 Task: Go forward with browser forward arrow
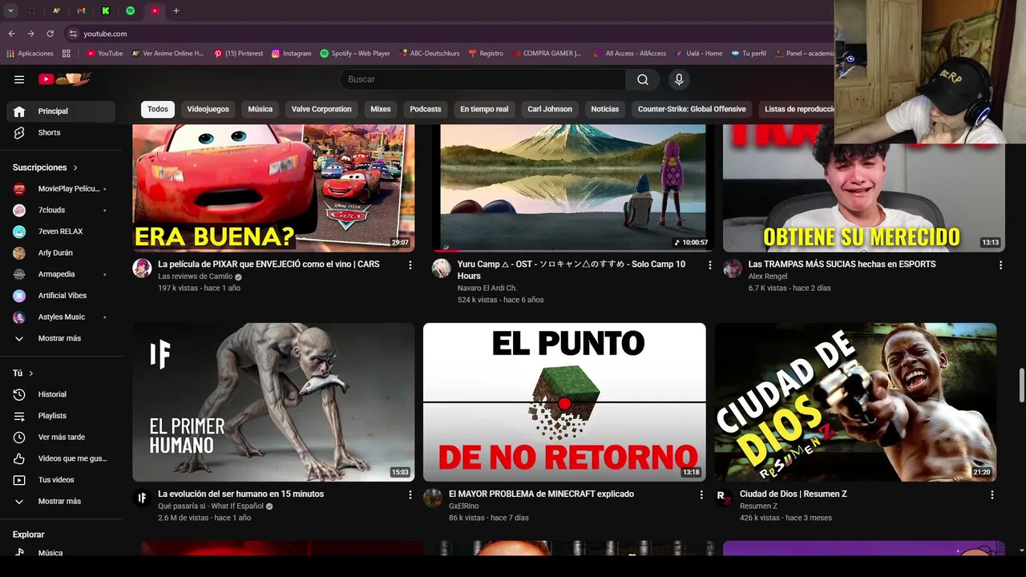(30, 34)
